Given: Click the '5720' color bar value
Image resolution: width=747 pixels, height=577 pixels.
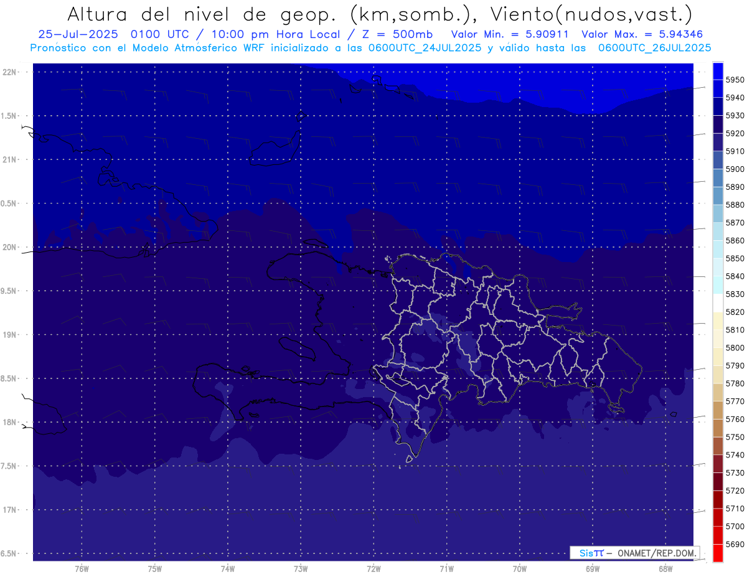Looking at the screenshot, I should [x=735, y=490].
